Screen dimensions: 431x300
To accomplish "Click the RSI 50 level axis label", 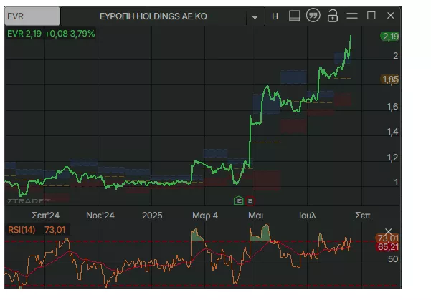I will 393,258.
